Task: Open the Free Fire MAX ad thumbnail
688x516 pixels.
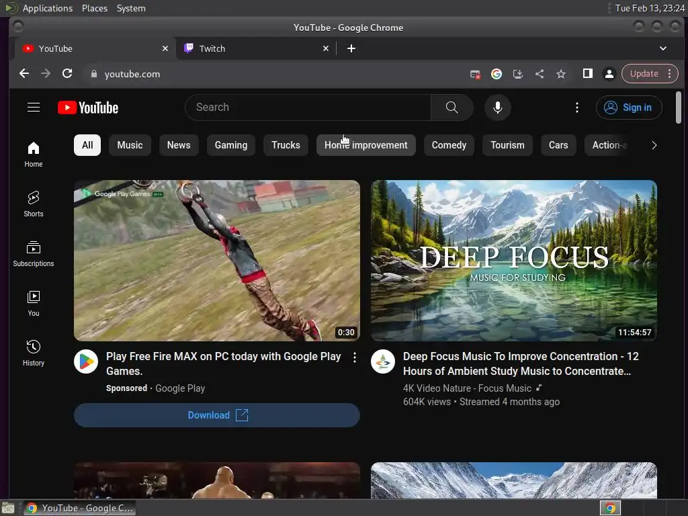Action: tap(217, 261)
